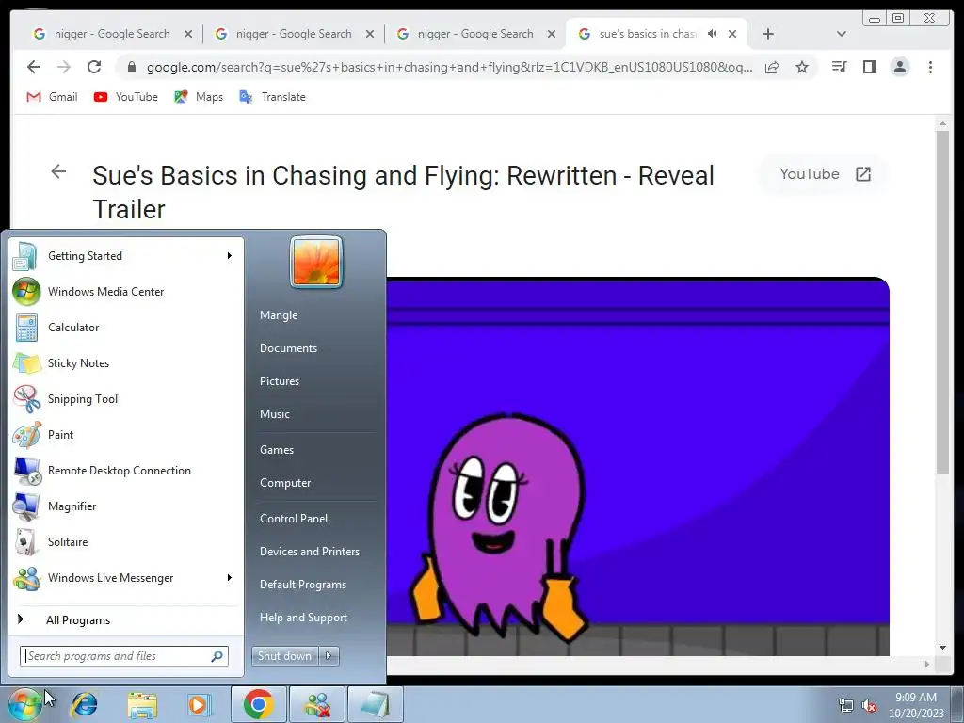
Task: Click the purple ghost video preview
Action: [637, 467]
